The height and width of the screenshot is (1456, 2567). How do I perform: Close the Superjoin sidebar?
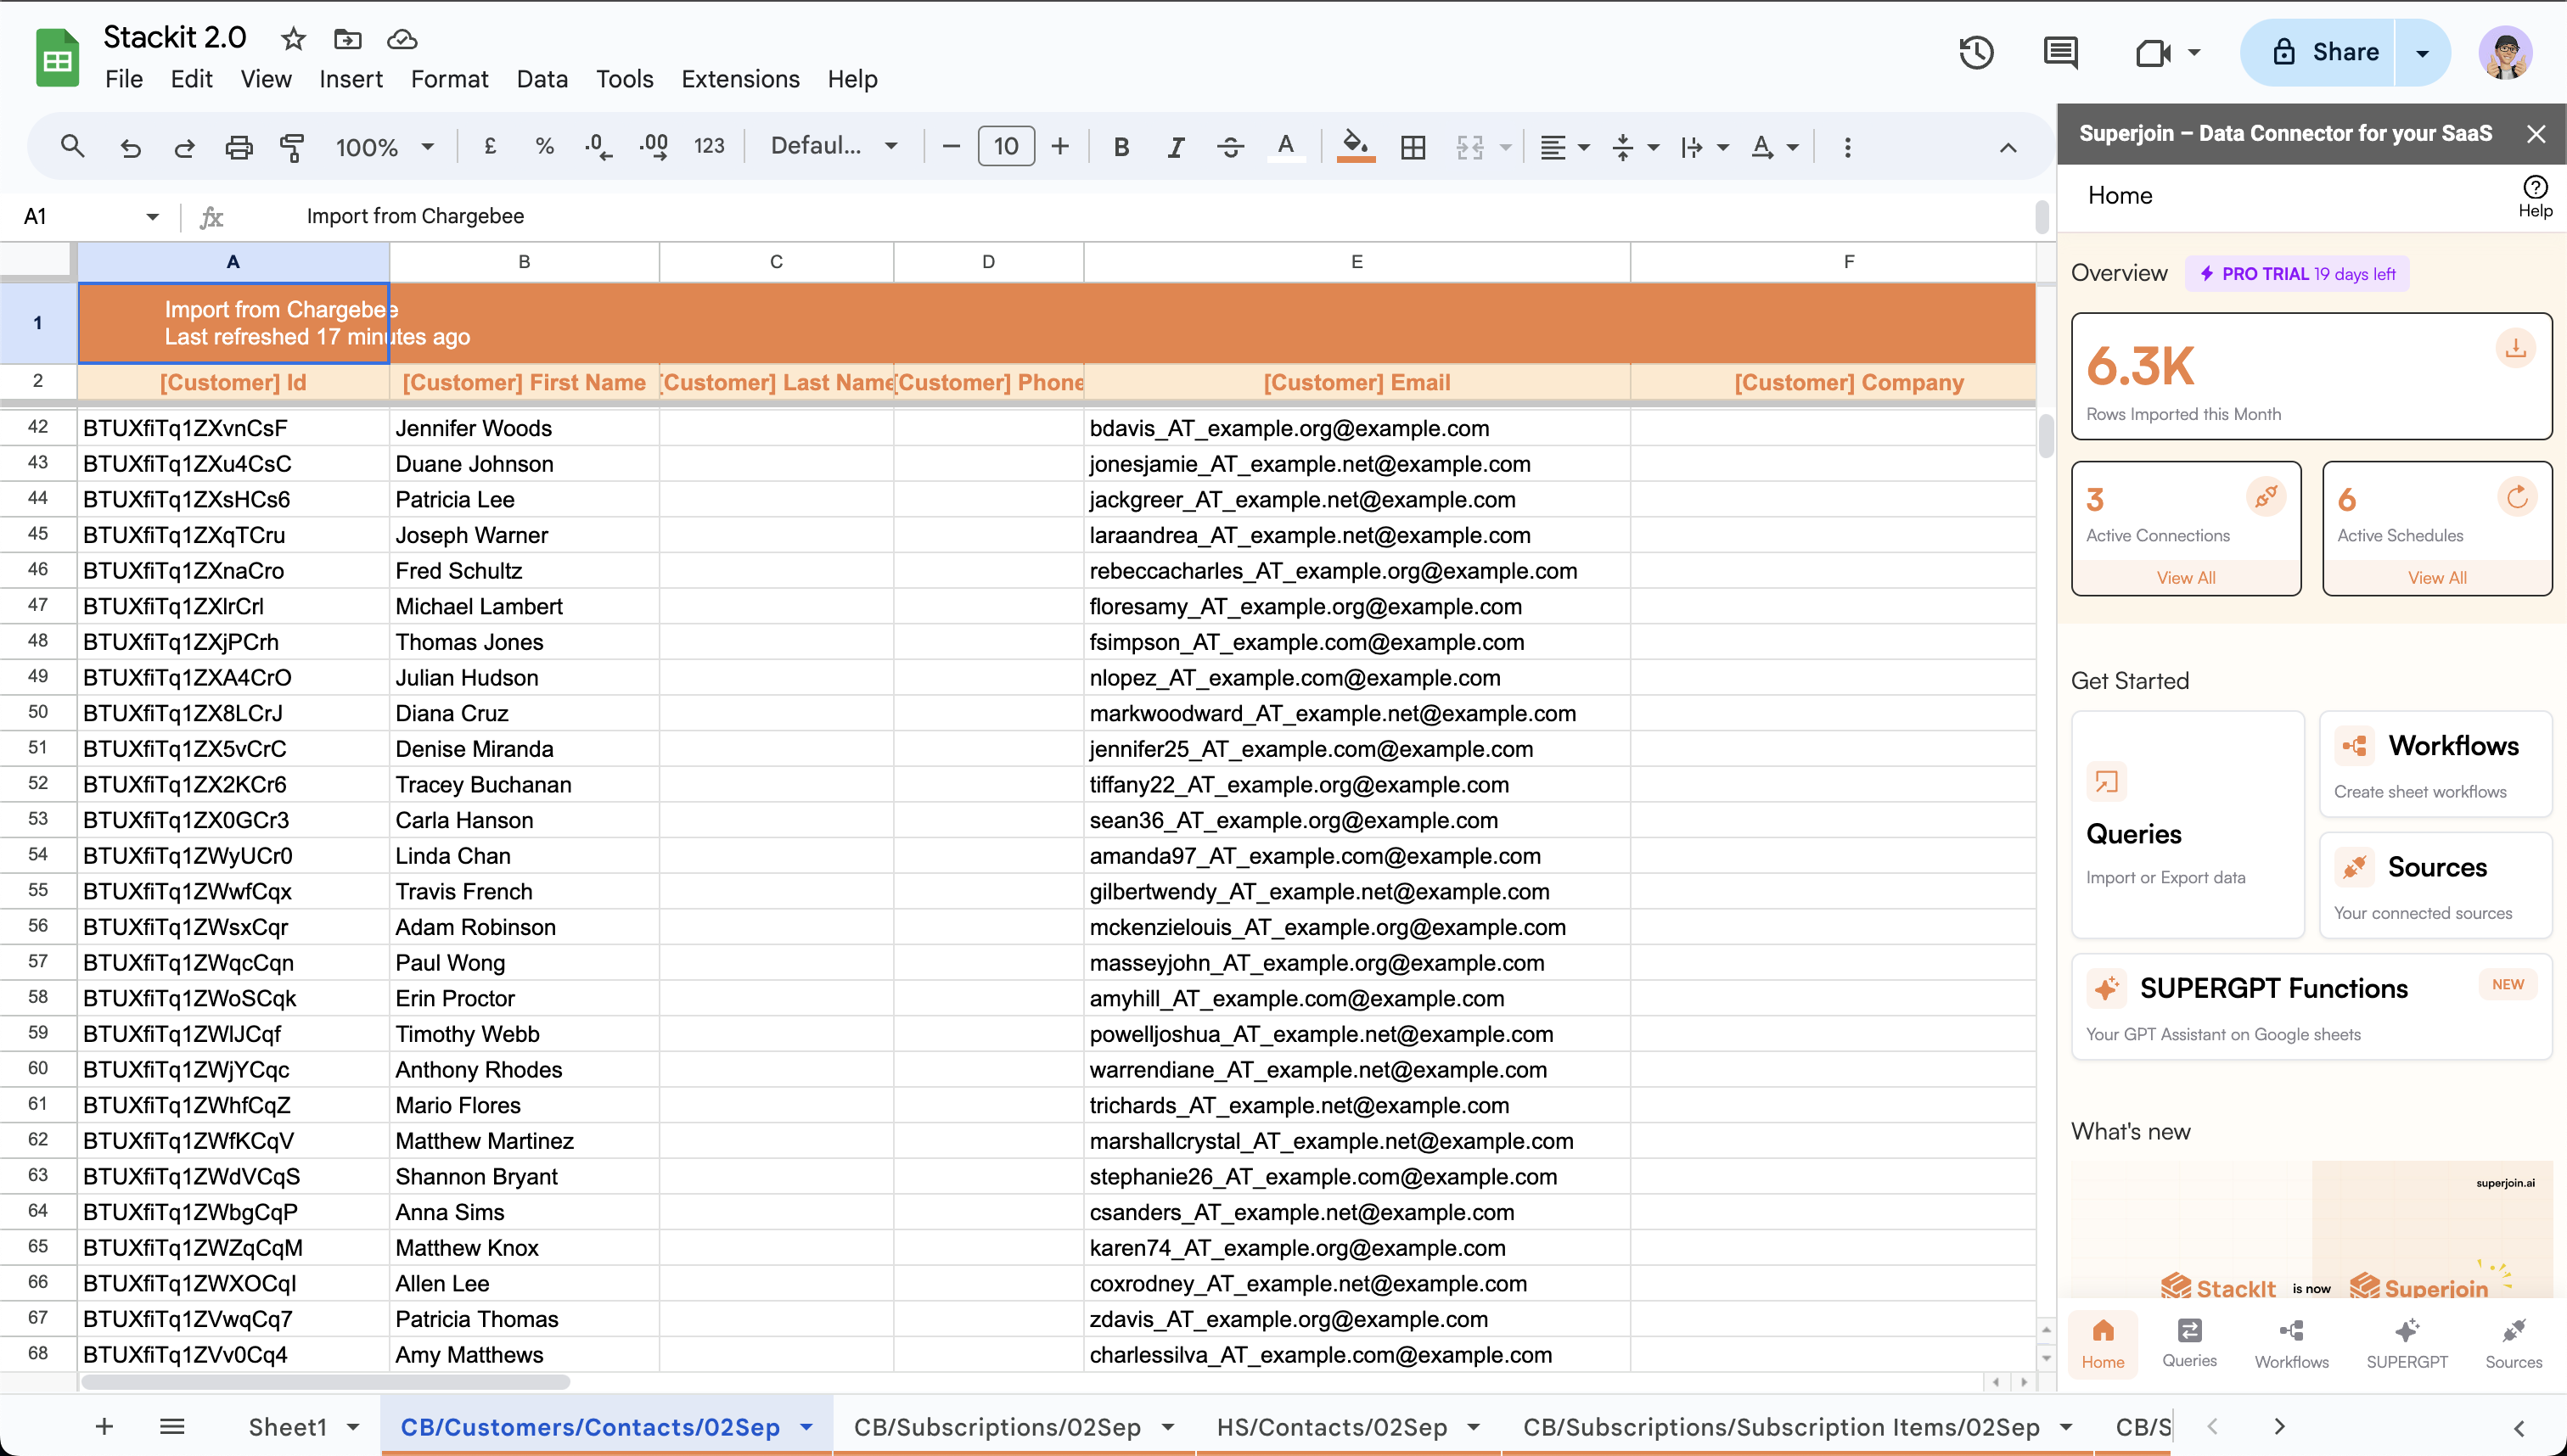pyautogui.click(x=2536, y=134)
